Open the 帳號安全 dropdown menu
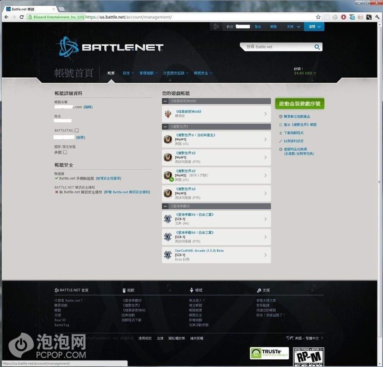This screenshot has width=383, height=367. [203, 73]
